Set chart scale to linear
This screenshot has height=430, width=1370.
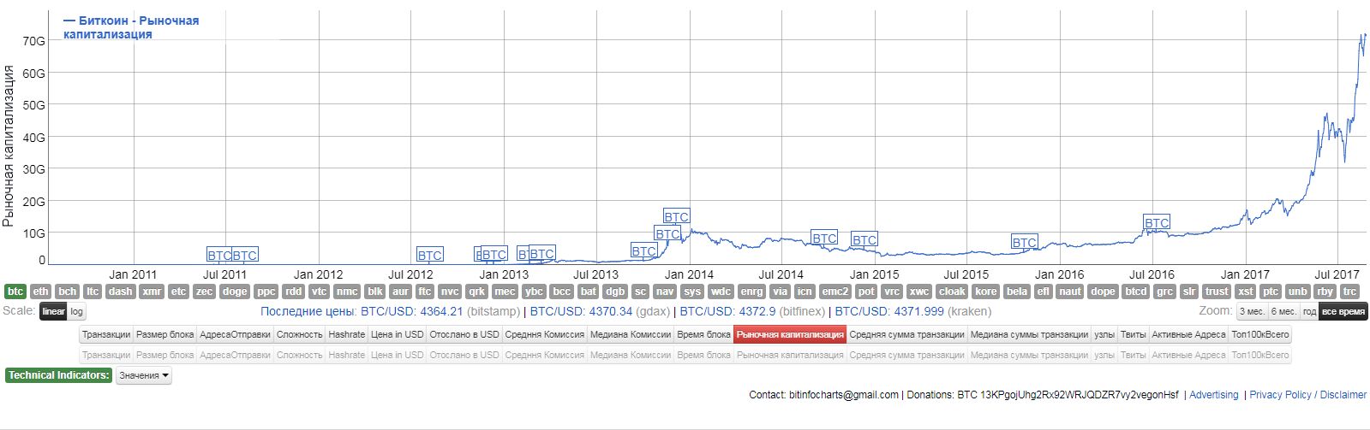tap(53, 312)
